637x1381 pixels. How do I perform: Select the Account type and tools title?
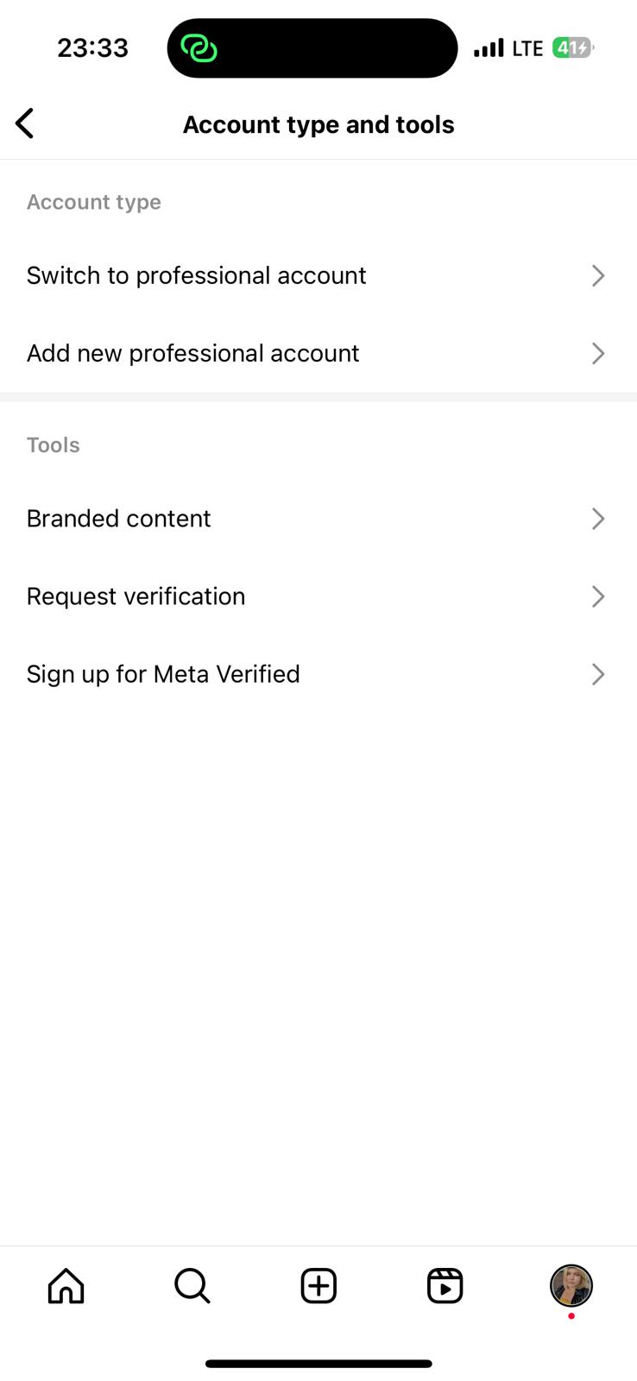click(318, 123)
